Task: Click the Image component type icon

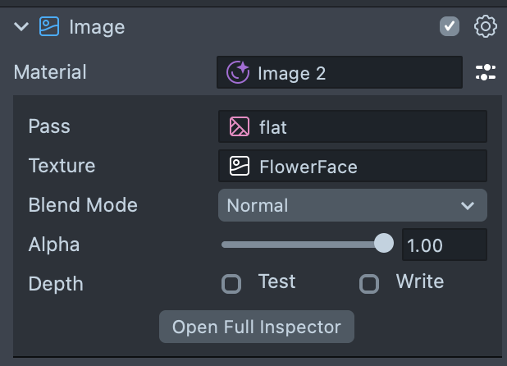Action: click(49, 27)
